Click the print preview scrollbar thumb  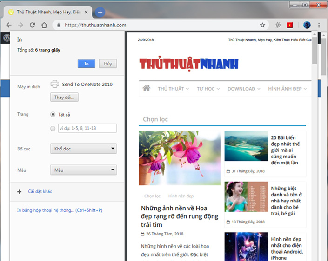(315, 50)
